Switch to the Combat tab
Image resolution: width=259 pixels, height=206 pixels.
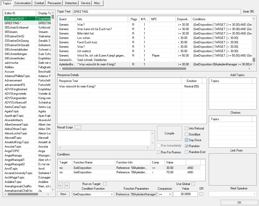pos(39,3)
